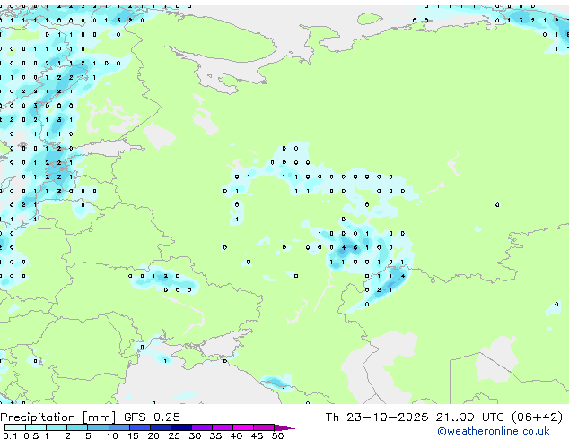This screenshot has width=569, height=439.
Task: Click the "0.5" legend scale label
Action: point(31,435)
